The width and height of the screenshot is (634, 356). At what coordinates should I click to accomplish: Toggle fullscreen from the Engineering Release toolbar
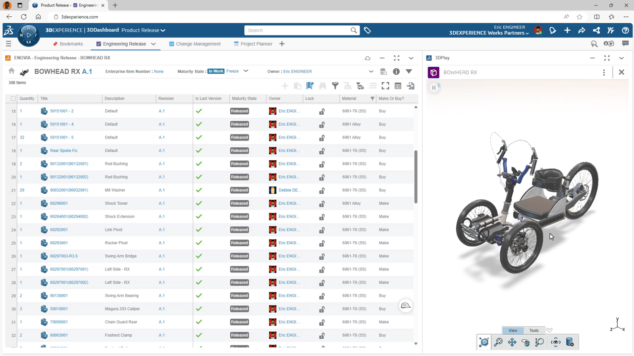tap(385, 86)
